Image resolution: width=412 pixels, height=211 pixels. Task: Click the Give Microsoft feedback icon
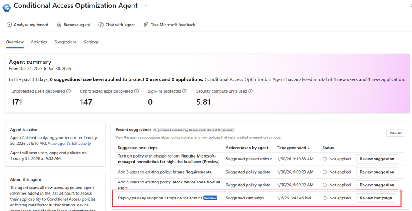[146, 25]
